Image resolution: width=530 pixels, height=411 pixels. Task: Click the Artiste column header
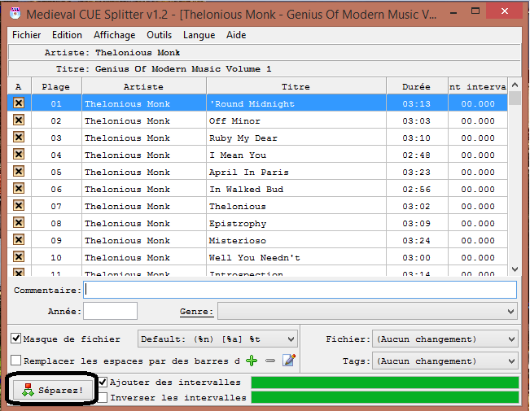(143, 86)
